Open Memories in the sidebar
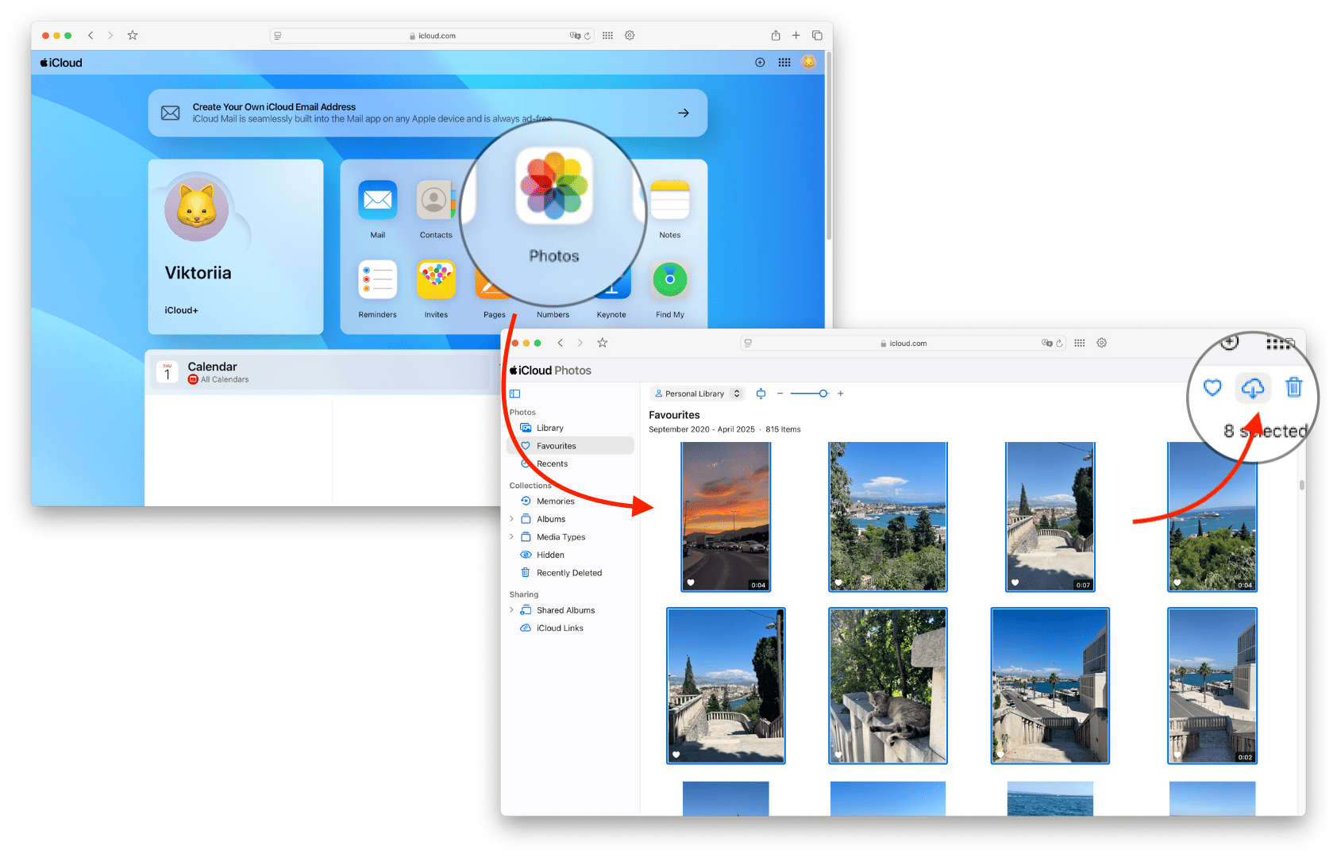The image size is (1337, 857). pyautogui.click(x=570, y=502)
